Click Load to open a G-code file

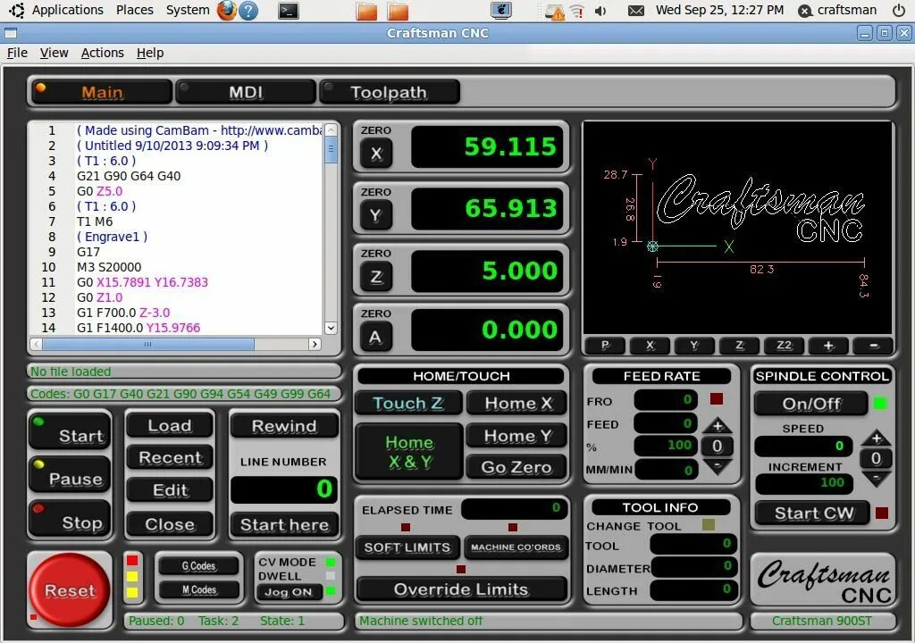169,425
